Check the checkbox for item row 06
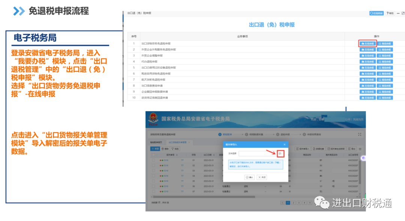 [x=153, y=186]
